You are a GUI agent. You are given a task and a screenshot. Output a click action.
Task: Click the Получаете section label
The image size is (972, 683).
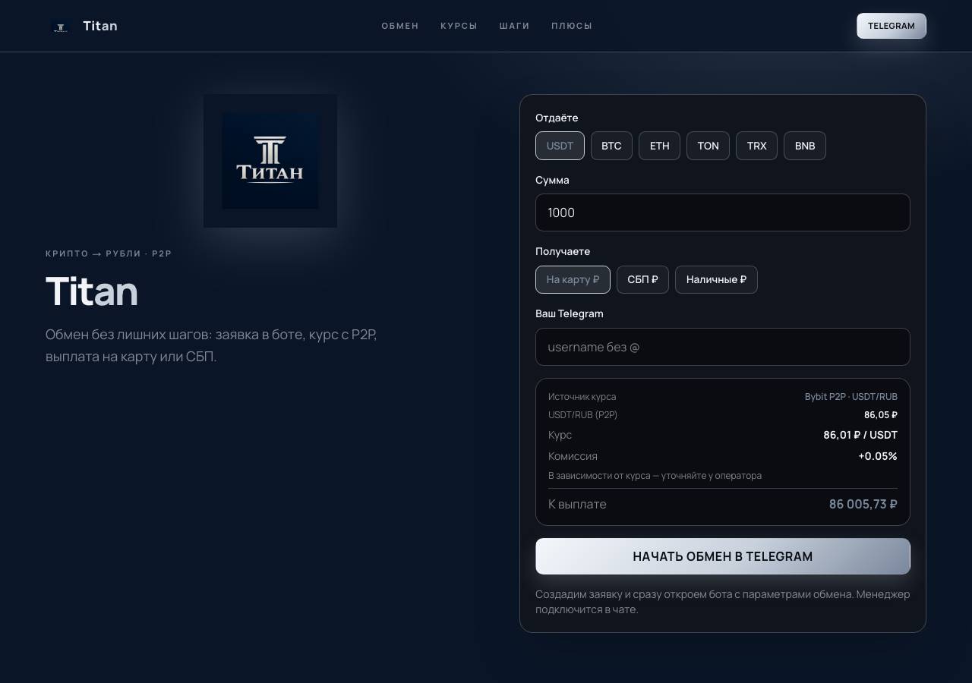click(563, 251)
